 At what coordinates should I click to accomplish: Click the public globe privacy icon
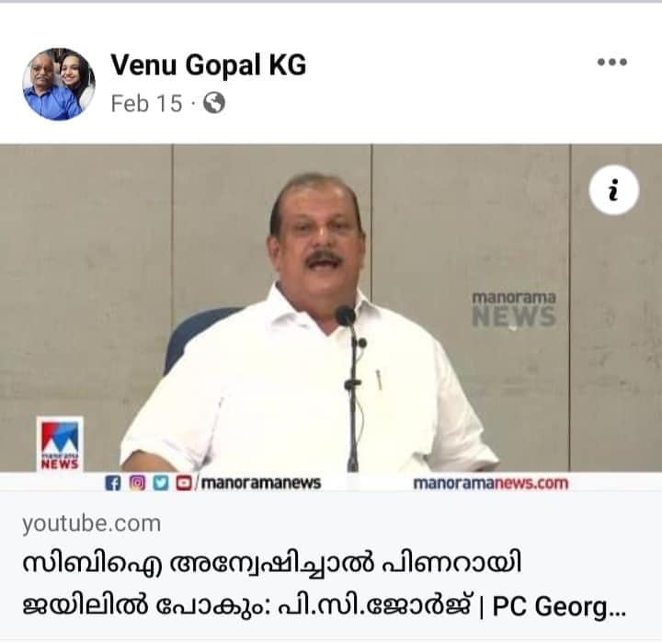click(214, 103)
